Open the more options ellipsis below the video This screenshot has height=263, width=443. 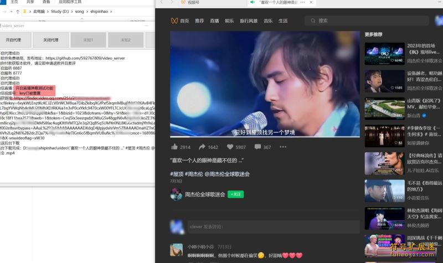(x=283, y=147)
